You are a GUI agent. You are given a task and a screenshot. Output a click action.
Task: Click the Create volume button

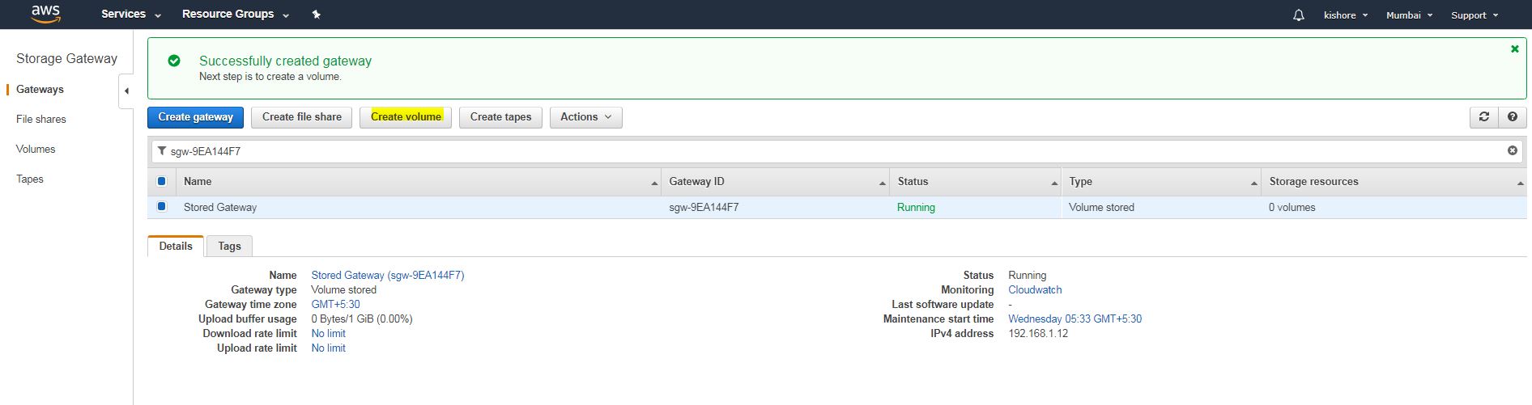click(x=406, y=117)
